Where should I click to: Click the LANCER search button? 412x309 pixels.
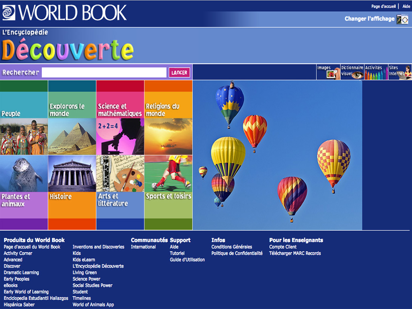(x=179, y=72)
